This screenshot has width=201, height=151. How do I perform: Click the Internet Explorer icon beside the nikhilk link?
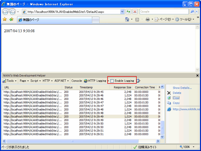tap(169, 109)
